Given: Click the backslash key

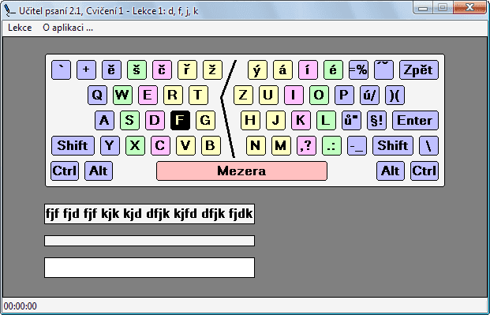Looking at the screenshot, I should point(428,145).
